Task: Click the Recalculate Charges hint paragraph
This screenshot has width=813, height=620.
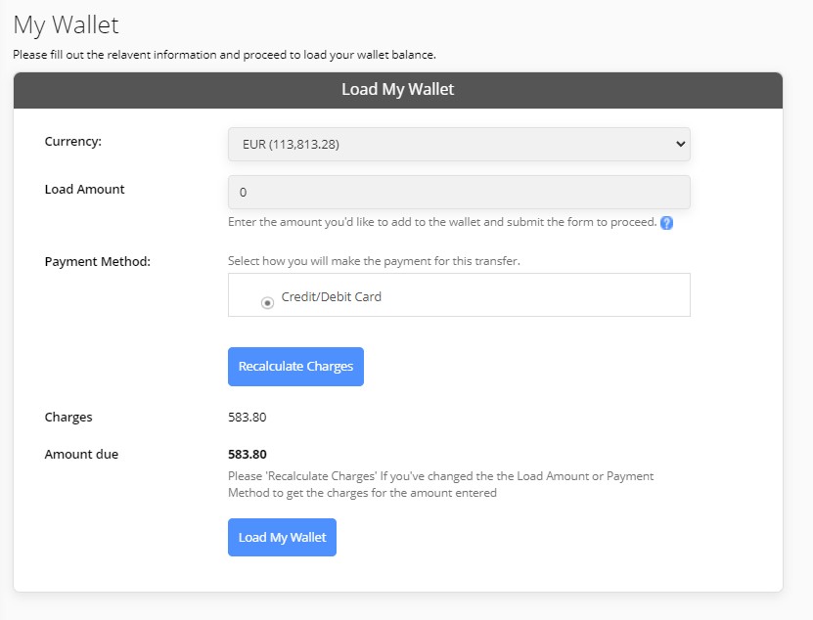Action: pos(440,484)
